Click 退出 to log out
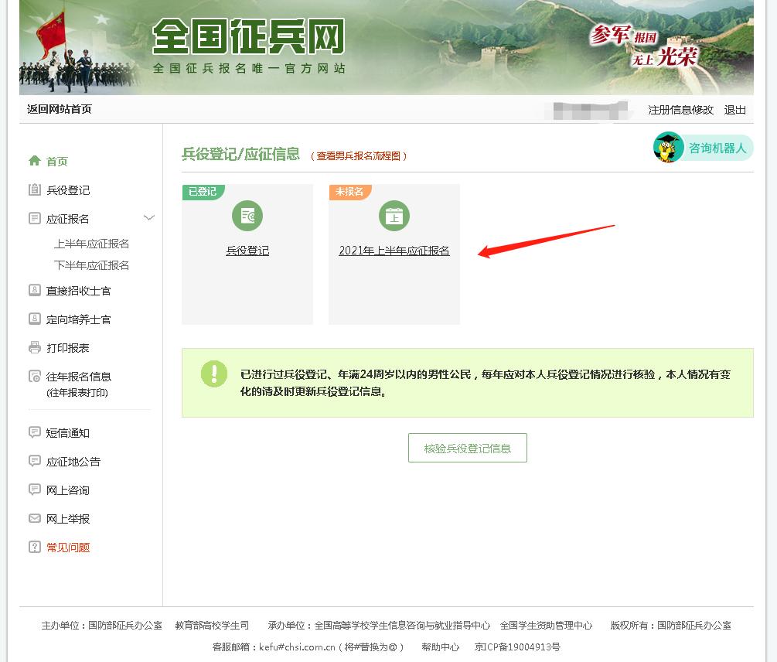 pyautogui.click(x=734, y=110)
